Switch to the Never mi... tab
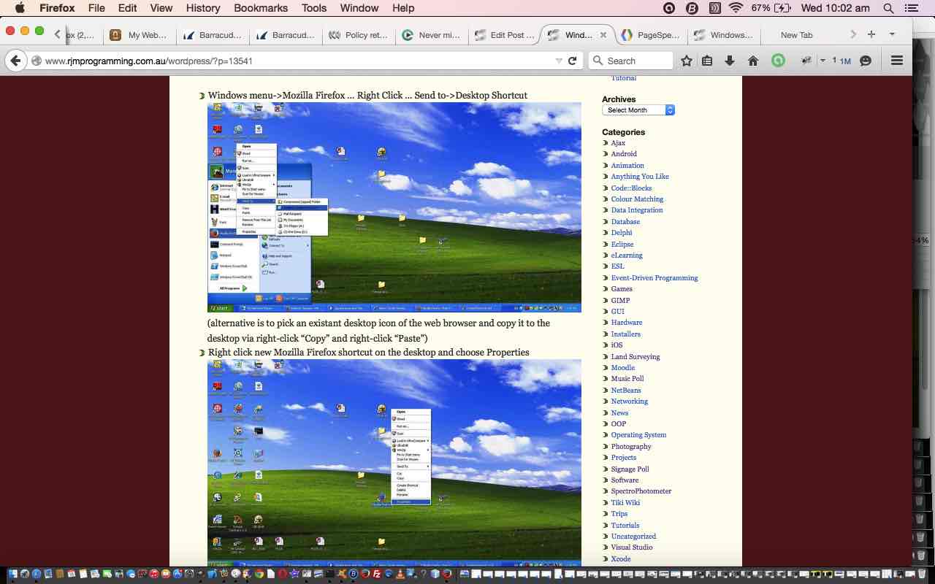 (431, 34)
